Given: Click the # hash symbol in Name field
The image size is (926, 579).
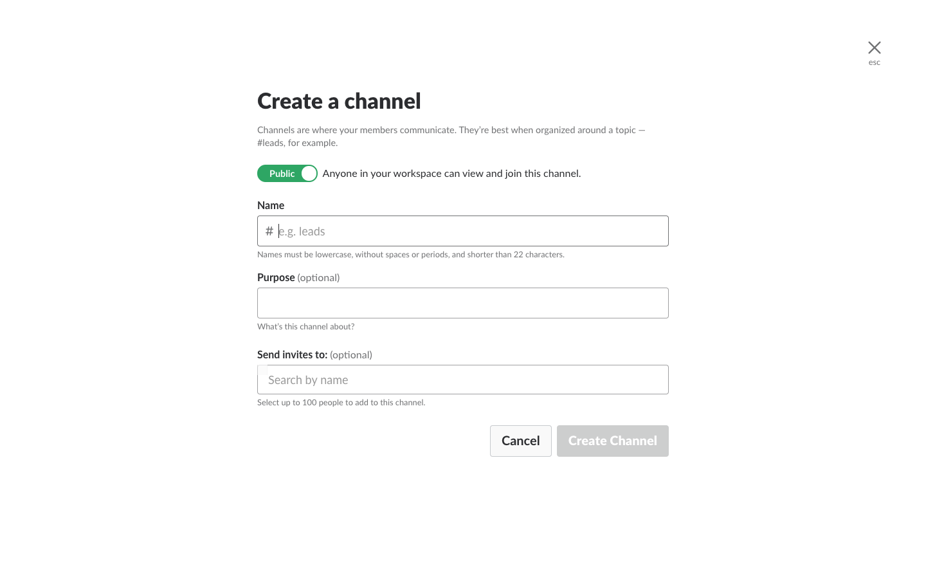Looking at the screenshot, I should coord(269,232).
